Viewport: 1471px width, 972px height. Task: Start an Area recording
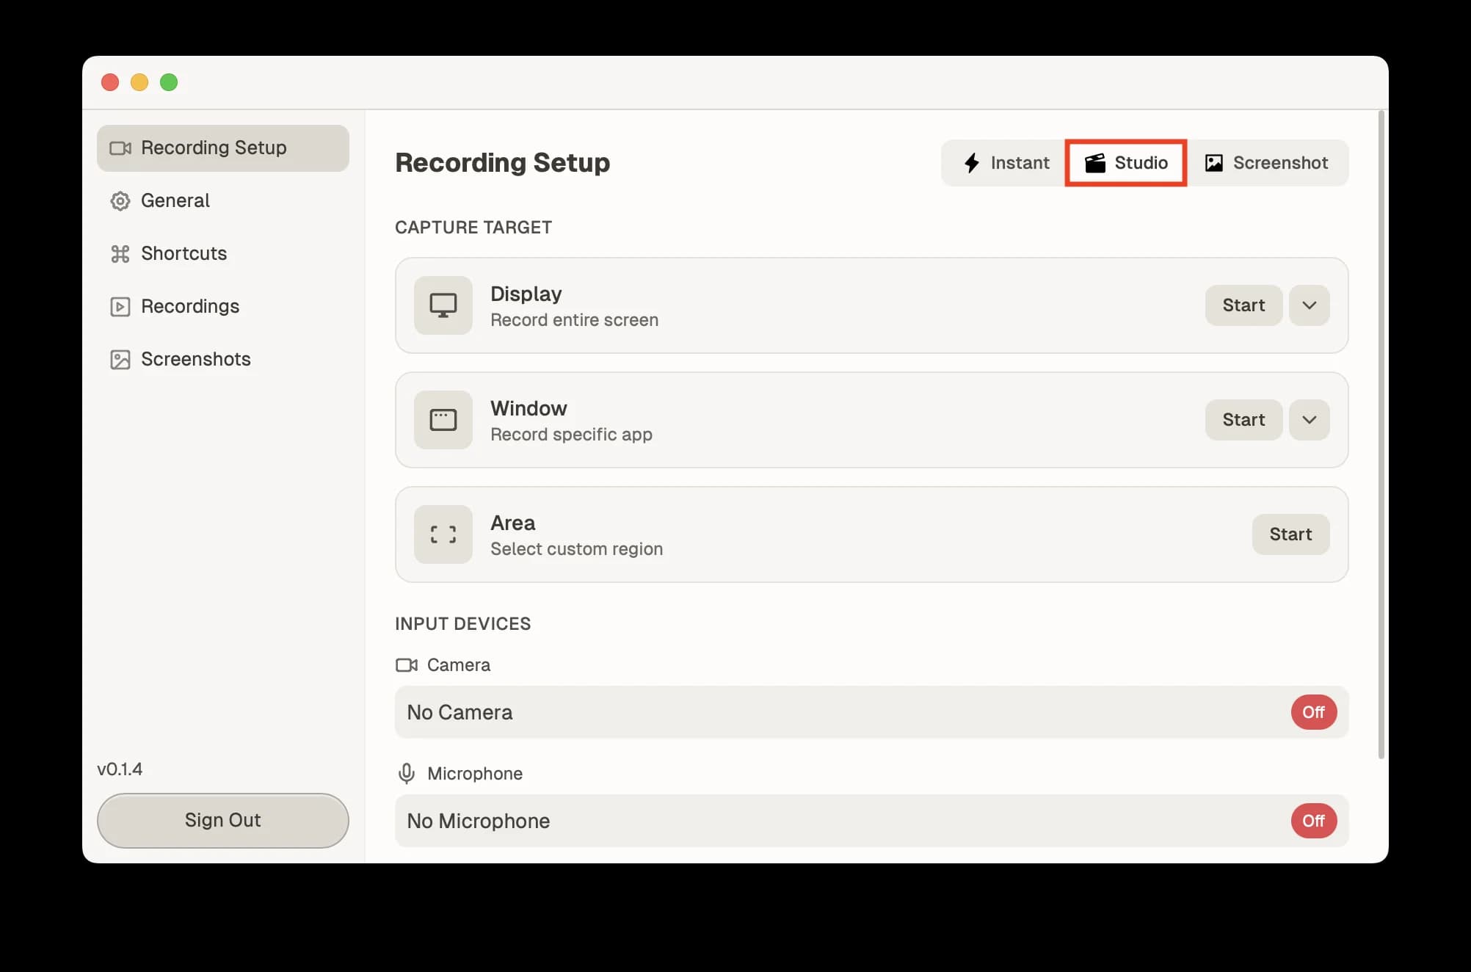1290,534
